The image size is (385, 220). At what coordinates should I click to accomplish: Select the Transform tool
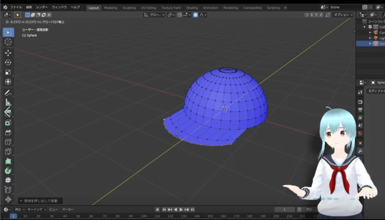(8, 81)
